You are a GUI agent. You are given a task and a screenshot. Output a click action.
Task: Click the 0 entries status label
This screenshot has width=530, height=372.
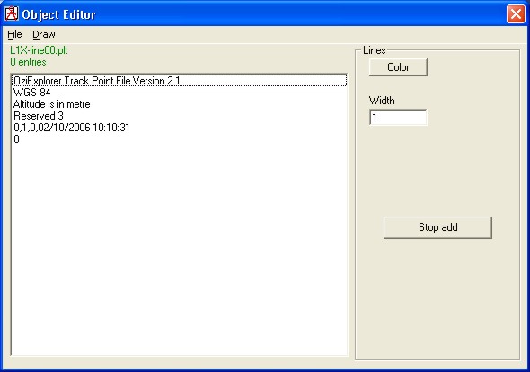point(28,62)
